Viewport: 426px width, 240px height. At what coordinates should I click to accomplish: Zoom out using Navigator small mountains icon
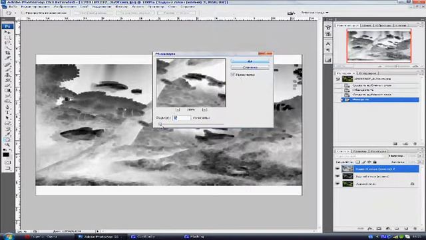380,66
